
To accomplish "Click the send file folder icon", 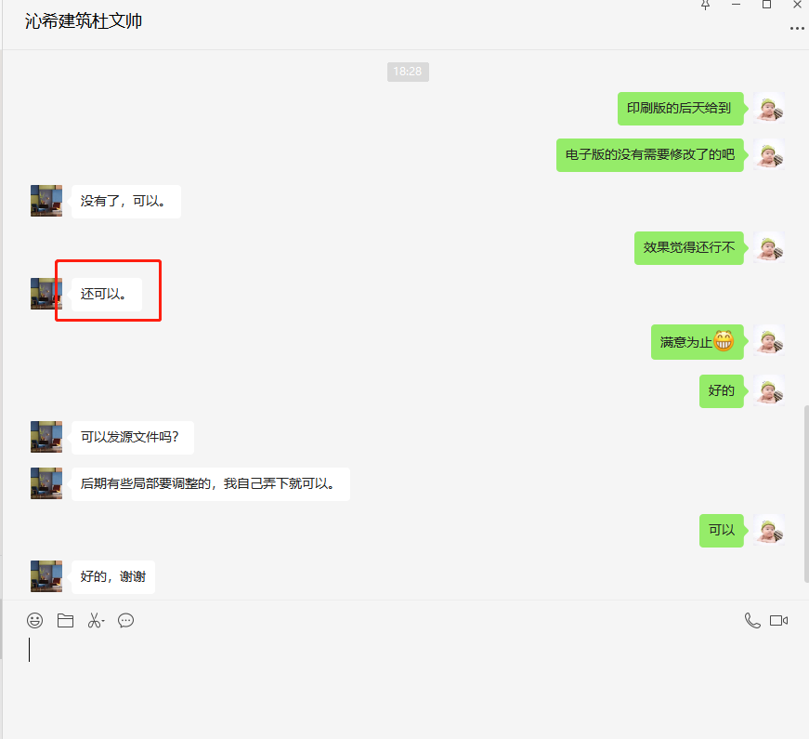I will (x=65, y=620).
